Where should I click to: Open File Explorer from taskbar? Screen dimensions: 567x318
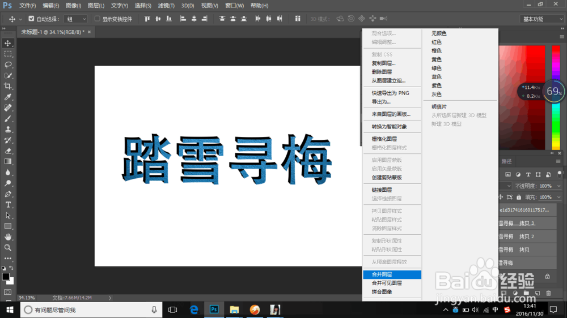coord(234,310)
